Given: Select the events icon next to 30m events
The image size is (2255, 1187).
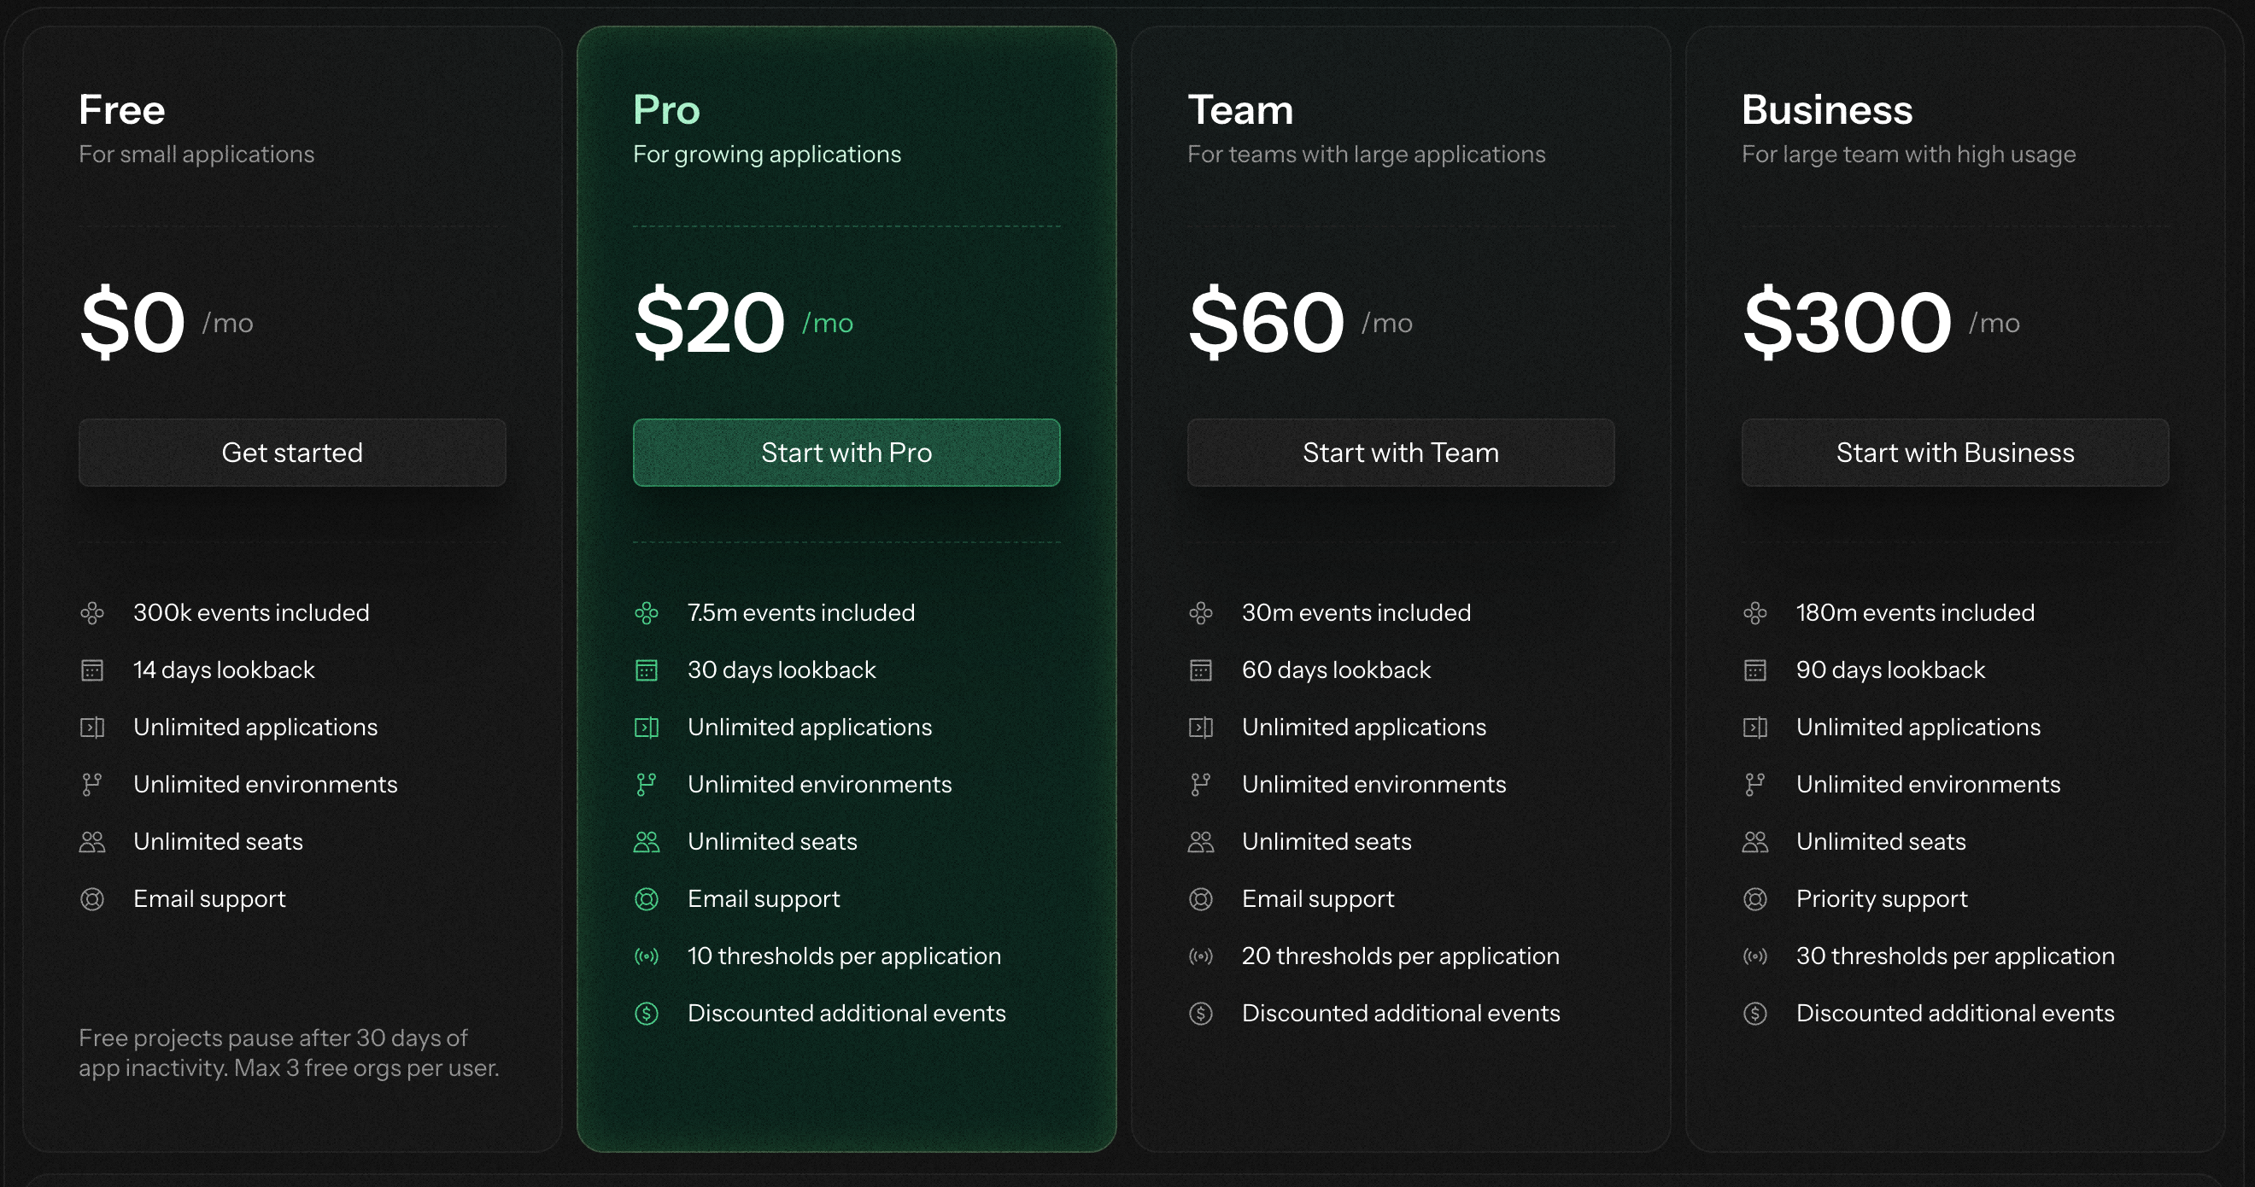Looking at the screenshot, I should click(x=1201, y=613).
